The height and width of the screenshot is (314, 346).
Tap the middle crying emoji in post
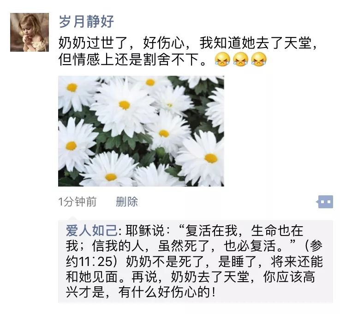(241, 60)
